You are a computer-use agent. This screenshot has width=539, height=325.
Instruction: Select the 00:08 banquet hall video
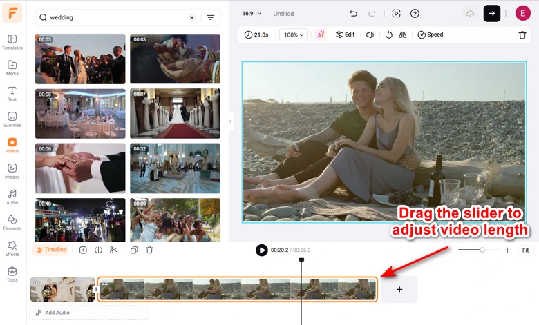point(80,114)
